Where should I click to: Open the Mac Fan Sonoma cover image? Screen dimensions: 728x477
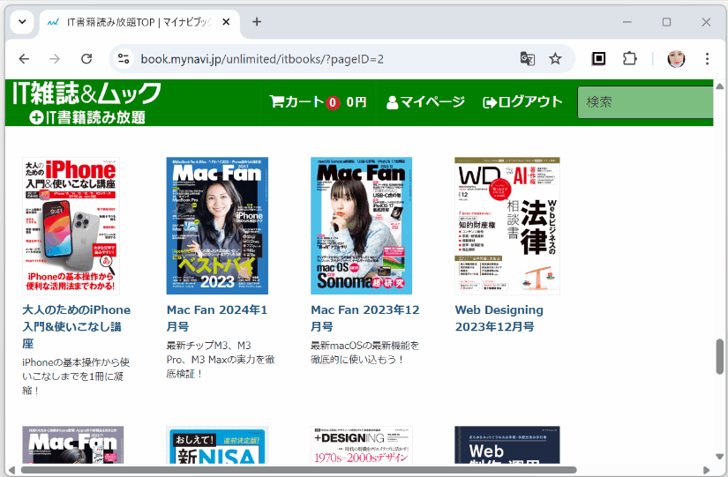click(x=361, y=226)
